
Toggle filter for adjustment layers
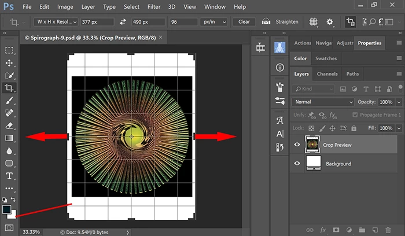[354, 89]
